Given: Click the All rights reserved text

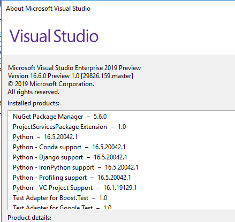Looking at the screenshot, I should pyautogui.click(x=33, y=92).
